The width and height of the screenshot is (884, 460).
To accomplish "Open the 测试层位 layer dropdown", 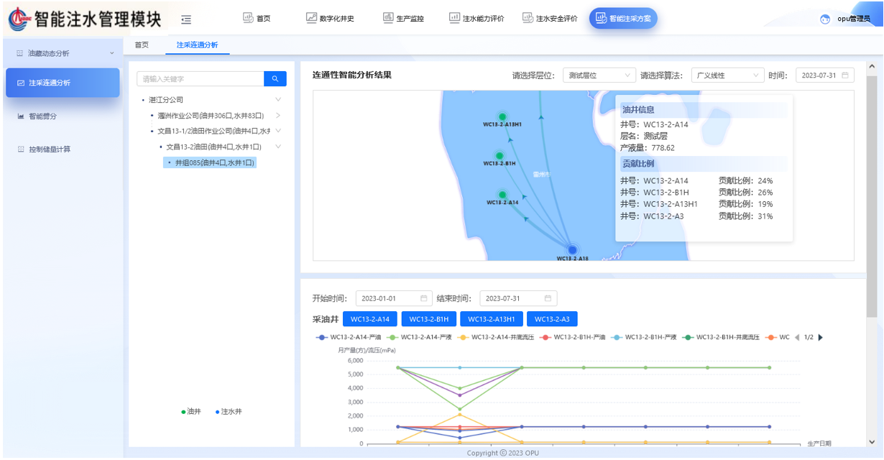I will pyautogui.click(x=598, y=75).
